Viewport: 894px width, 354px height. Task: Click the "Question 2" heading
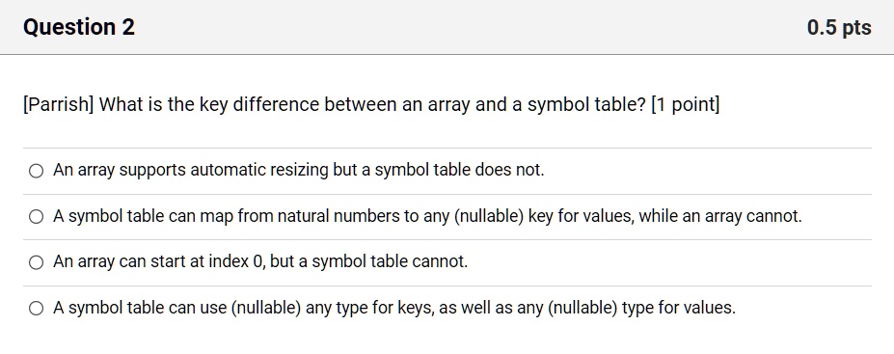[79, 27]
